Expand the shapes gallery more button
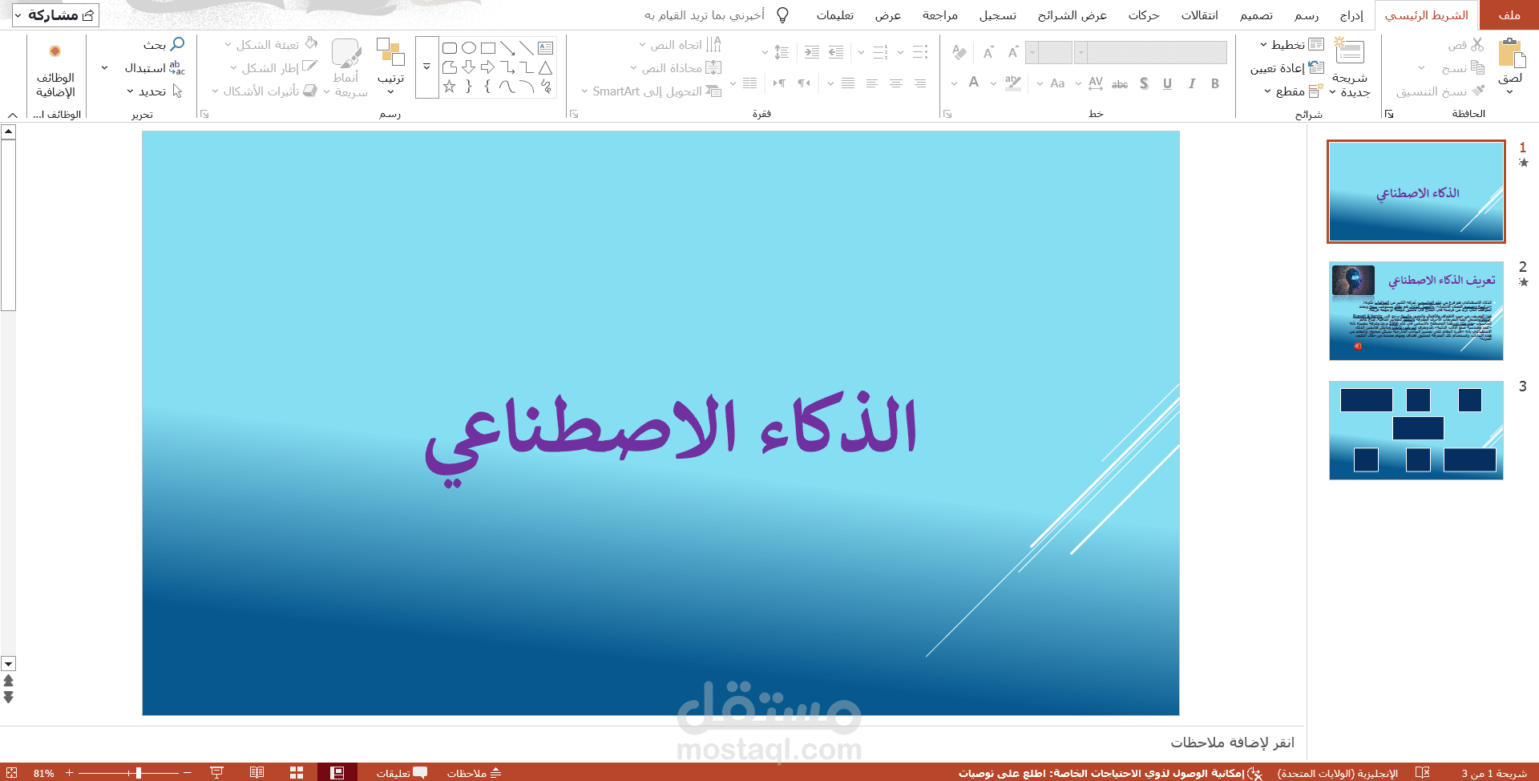The width and height of the screenshot is (1539, 781). 426,67
